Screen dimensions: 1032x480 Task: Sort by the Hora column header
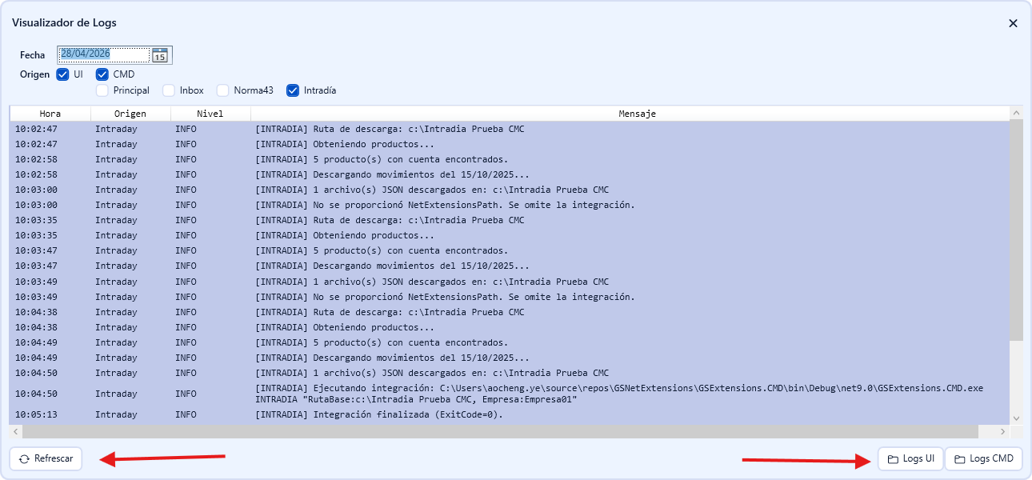click(50, 114)
